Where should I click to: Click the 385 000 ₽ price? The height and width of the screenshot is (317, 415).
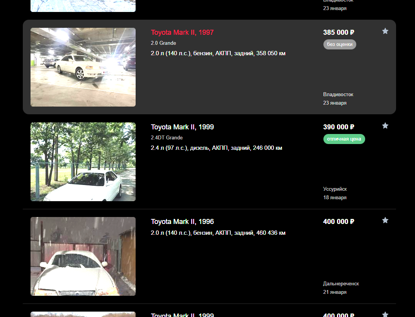tap(338, 32)
